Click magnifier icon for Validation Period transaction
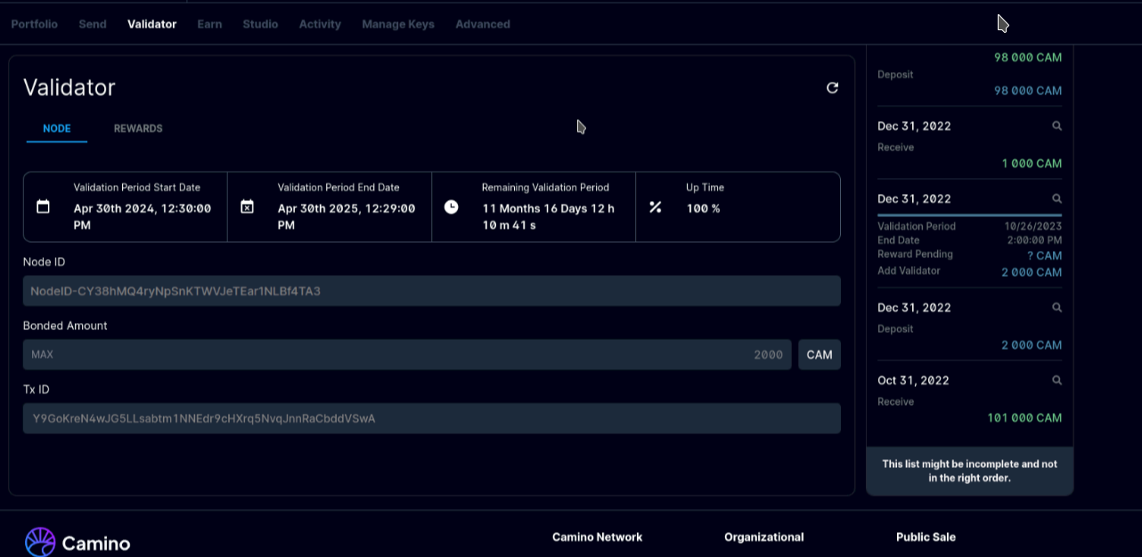Viewport: 1142px width, 557px height. coord(1056,199)
